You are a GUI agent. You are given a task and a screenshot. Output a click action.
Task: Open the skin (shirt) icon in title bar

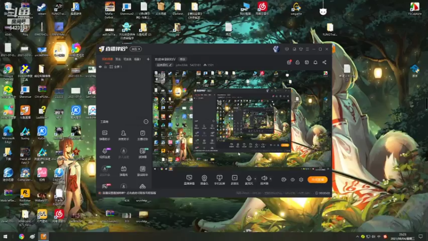tap(301, 49)
